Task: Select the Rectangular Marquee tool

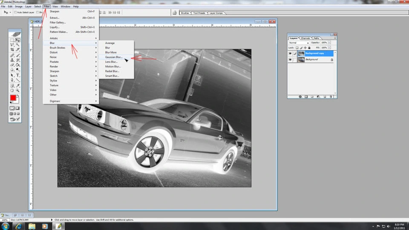Action: (x=12, y=40)
